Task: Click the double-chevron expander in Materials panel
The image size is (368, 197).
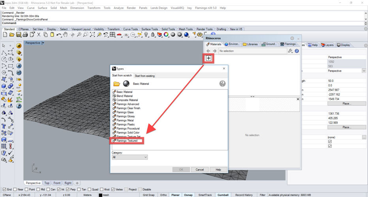Action: 252,96
